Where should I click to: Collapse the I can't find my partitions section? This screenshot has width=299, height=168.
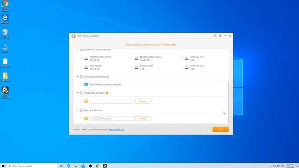78,49
